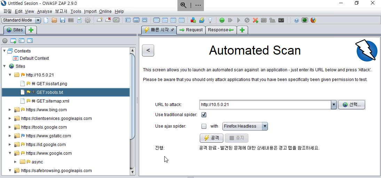
Task: Toggle the HUD radar icon
Action: click(x=304, y=21)
